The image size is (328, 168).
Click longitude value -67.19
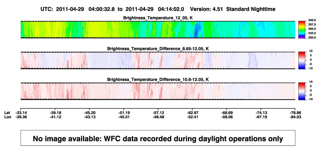(261, 117)
